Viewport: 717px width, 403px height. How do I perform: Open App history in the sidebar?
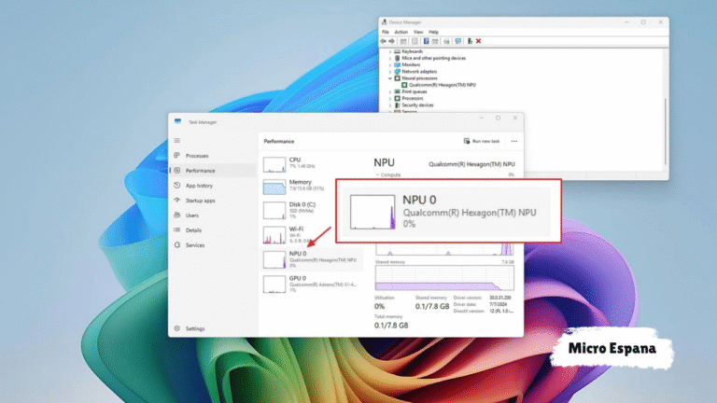[198, 186]
